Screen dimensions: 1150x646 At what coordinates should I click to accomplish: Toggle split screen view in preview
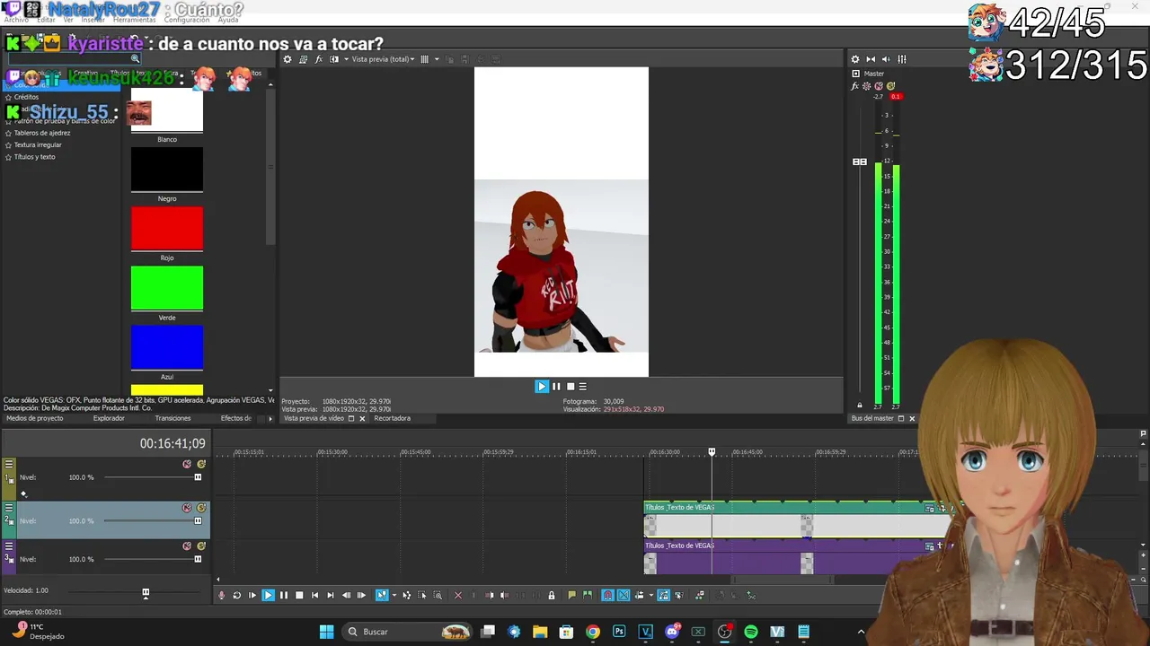[334, 59]
